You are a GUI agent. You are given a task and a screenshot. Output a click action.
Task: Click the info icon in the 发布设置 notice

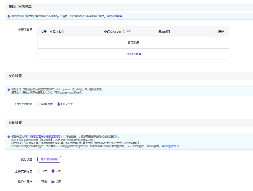pos(8,89)
